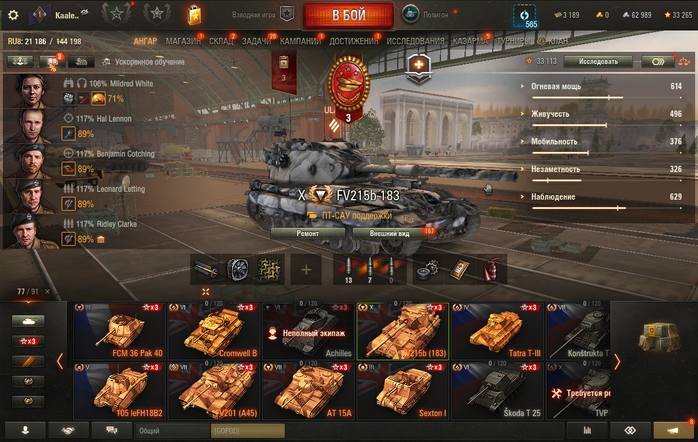The image size is (698, 442).
Task: Start battle with В БОЙ button
Action: tap(349, 15)
